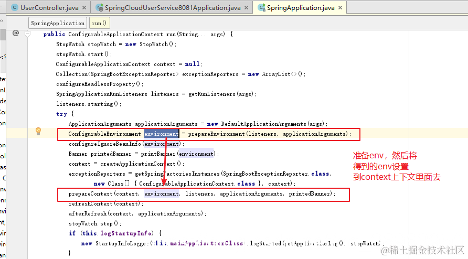This screenshot has width=468, height=259.
Task: Click the SpringApplication.java file icon
Action: click(x=261, y=8)
